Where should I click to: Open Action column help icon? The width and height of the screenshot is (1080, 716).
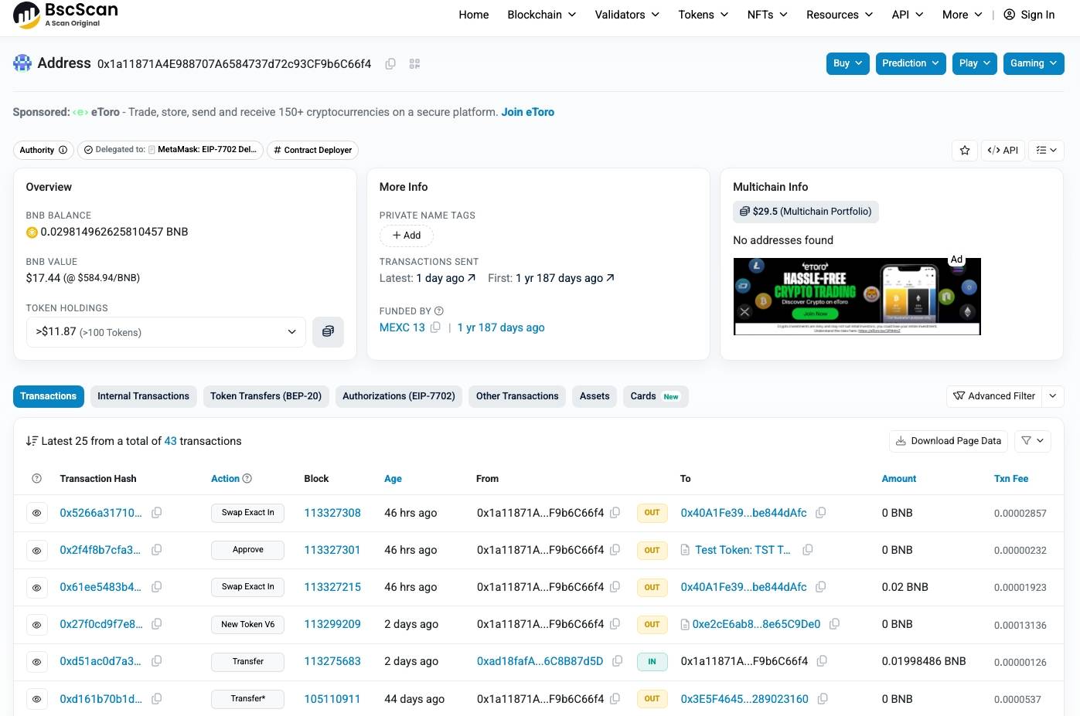coord(247,478)
